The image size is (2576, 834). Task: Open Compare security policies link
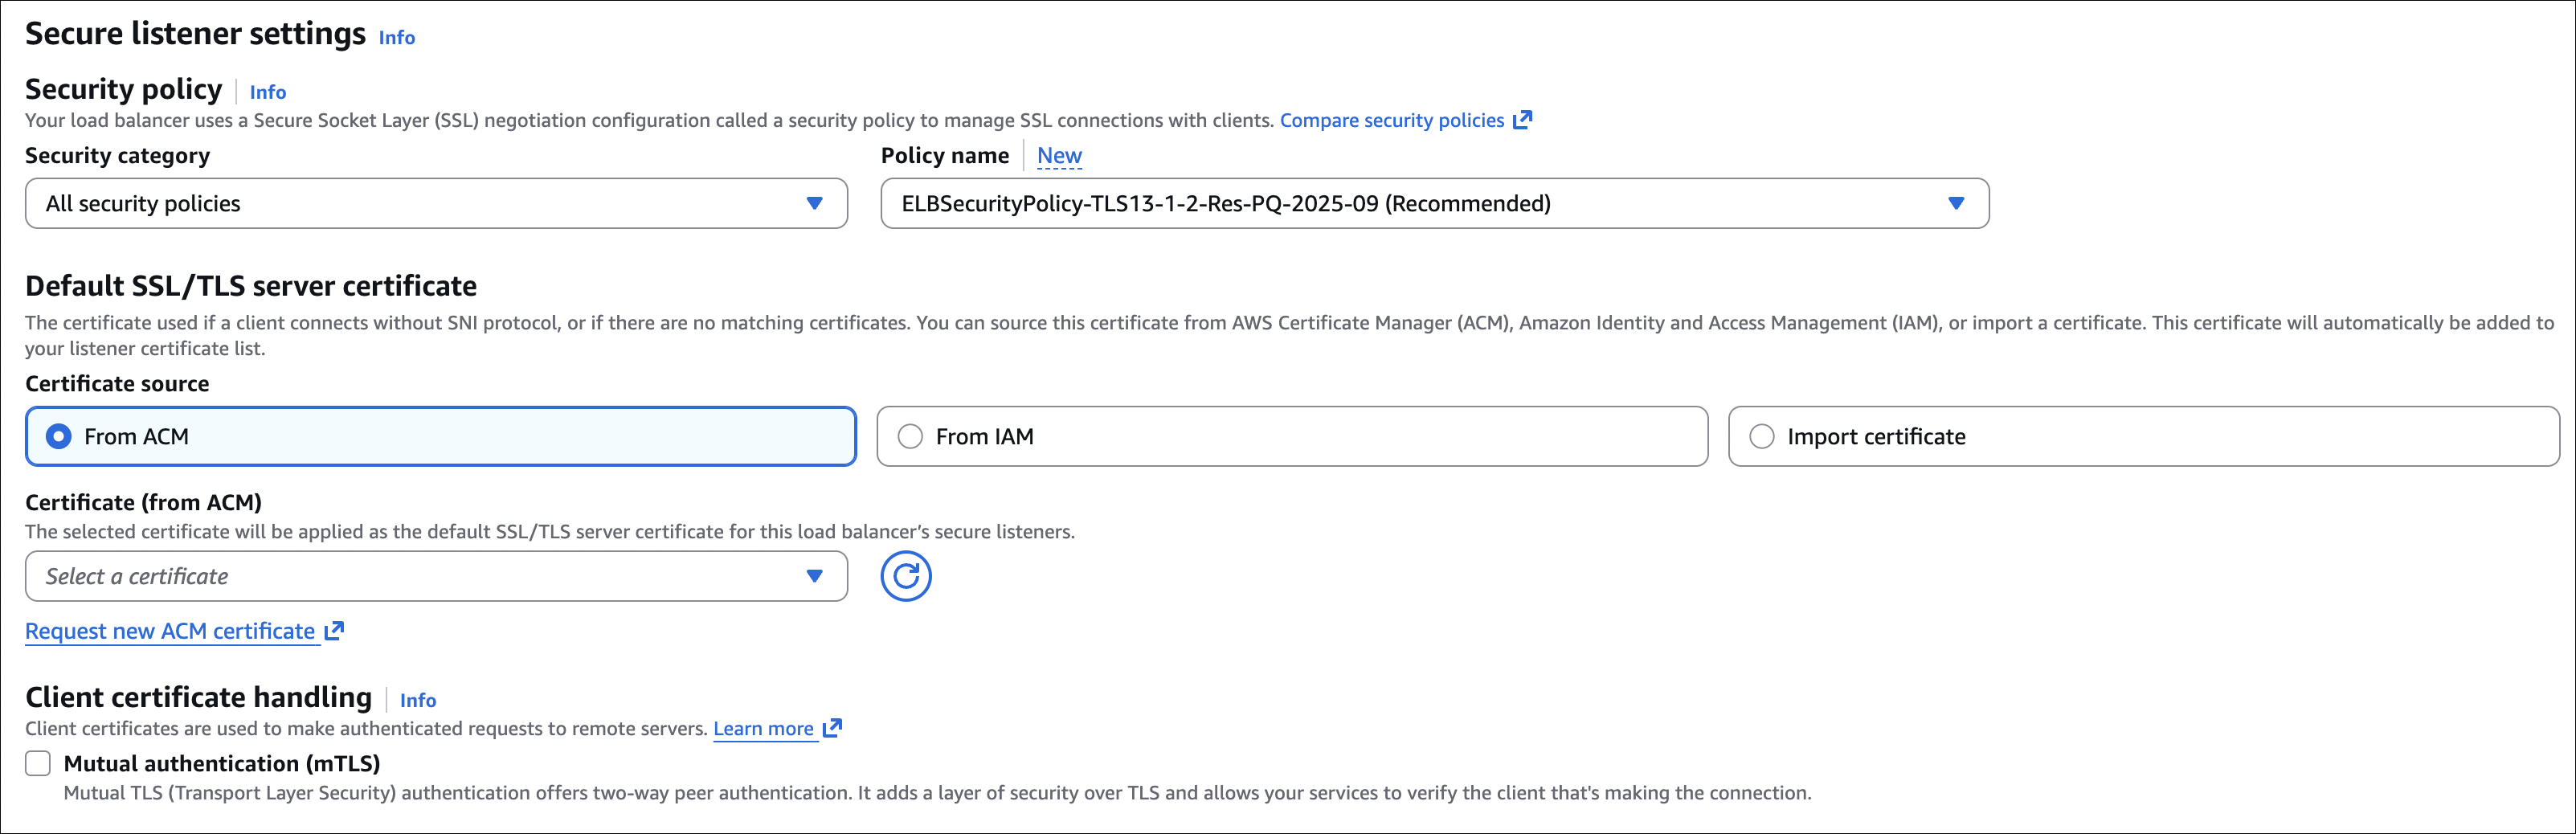pos(1391,121)
